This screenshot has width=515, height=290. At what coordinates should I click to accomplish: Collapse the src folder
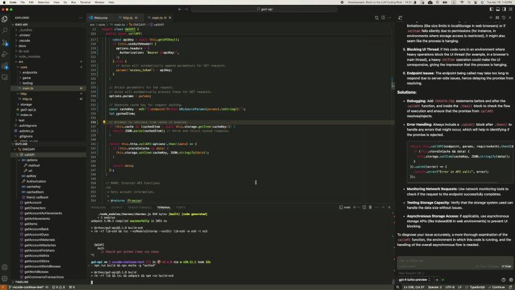tap(21, 62)
